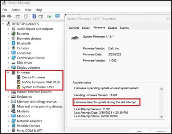Click the Update status scrollbar down arrow
Image resolution: width=172 pixels, height=134 pixels.
161,117
